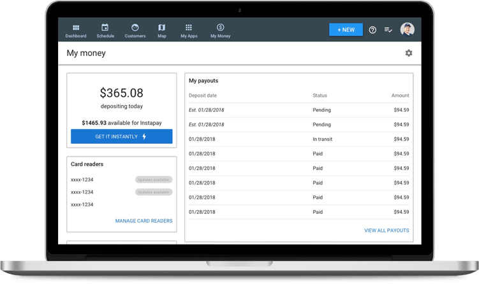The width and height of the screenshot is (479, 284).
Task: Open the user profile avatar
Action: tap(407, 29)
